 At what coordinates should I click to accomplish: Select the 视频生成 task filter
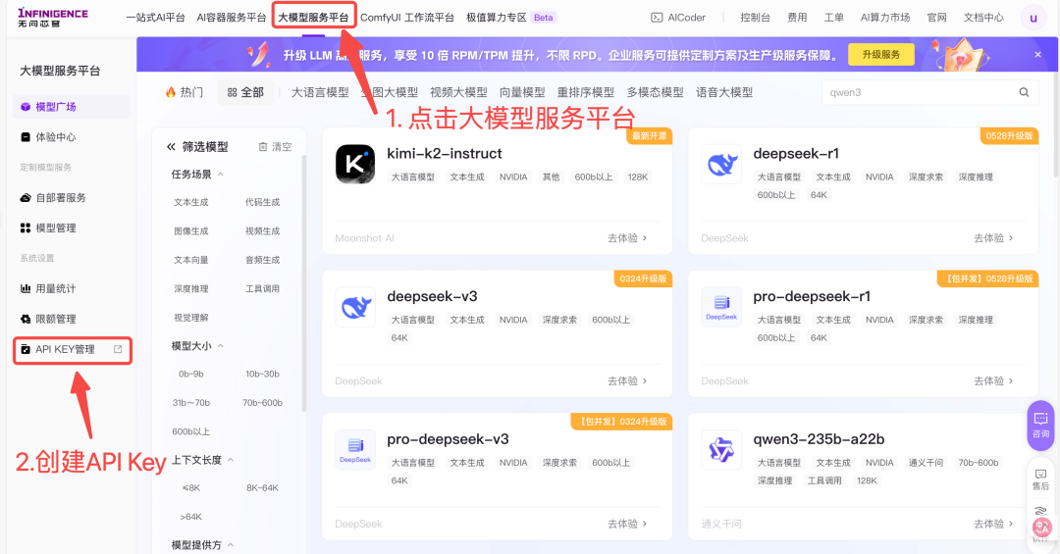point(262,231)
